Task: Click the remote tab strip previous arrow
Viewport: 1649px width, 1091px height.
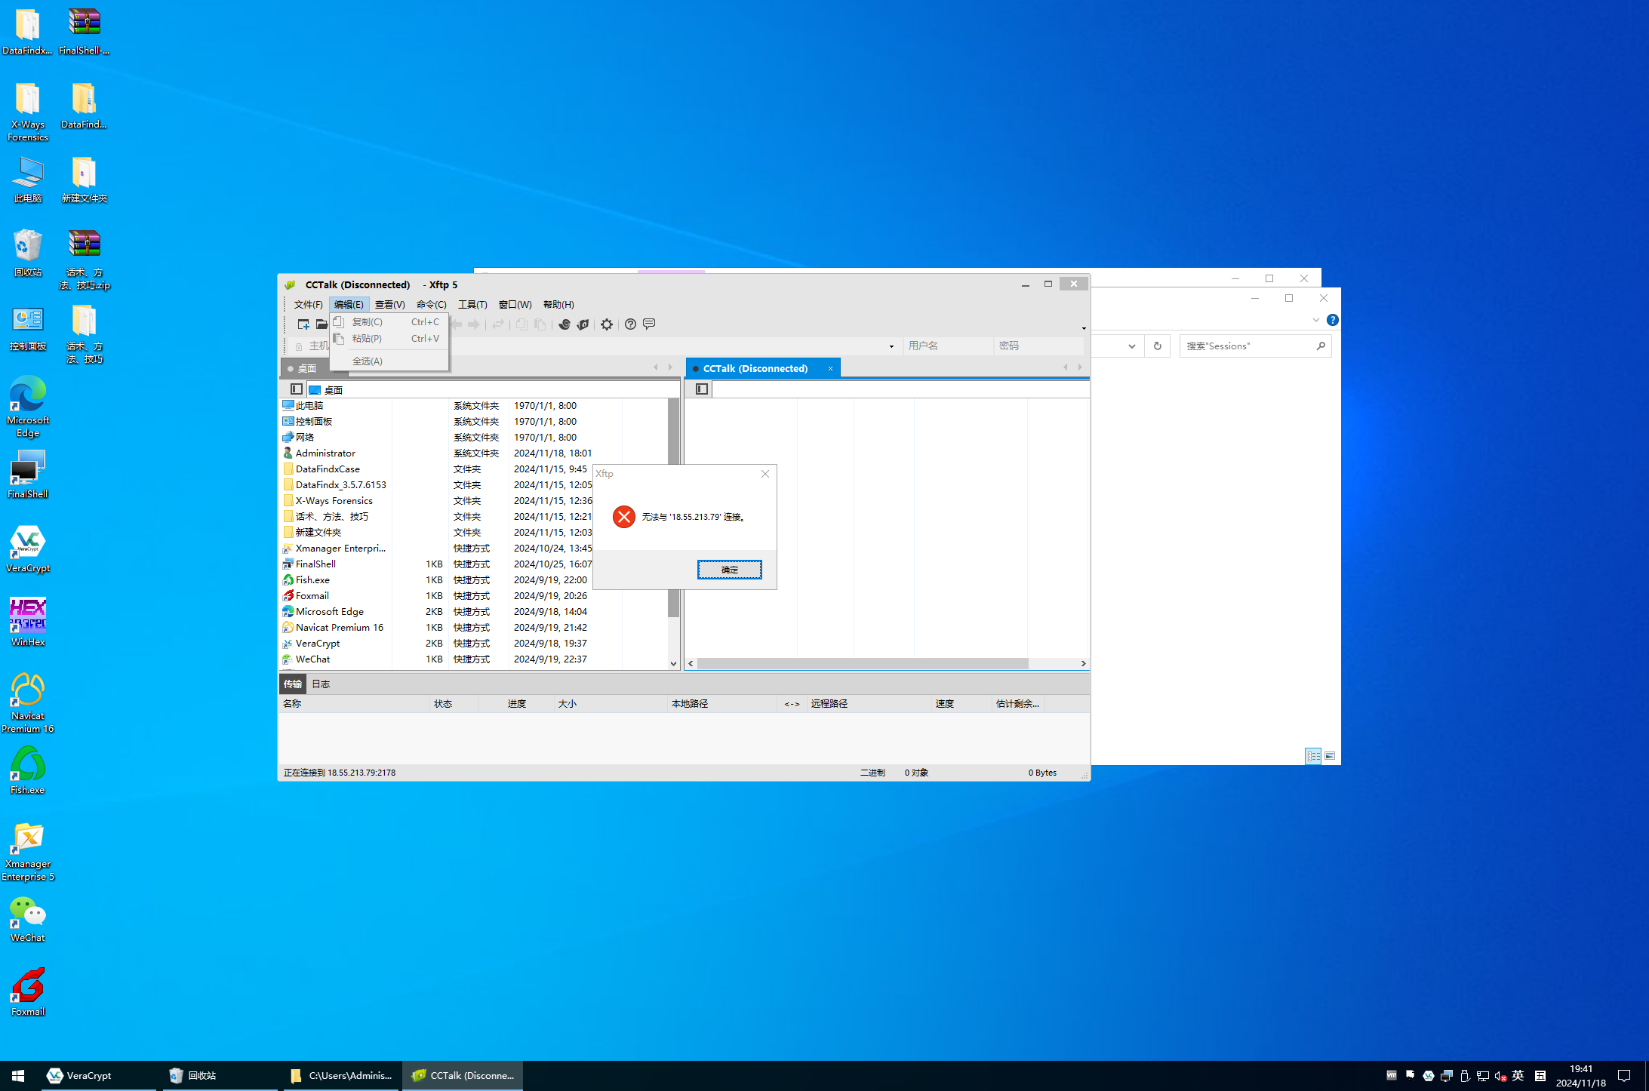Action: (x=1066, y=367)
